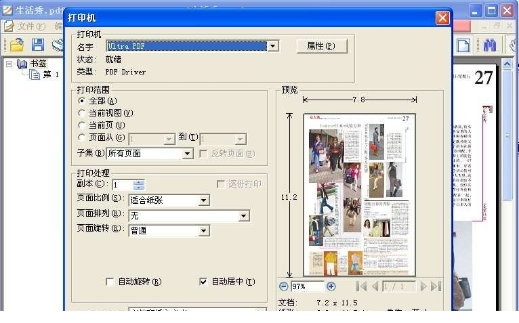The image size is (519, 323).
Task: Close the 打印机 dialog
Action: point(442,18)
